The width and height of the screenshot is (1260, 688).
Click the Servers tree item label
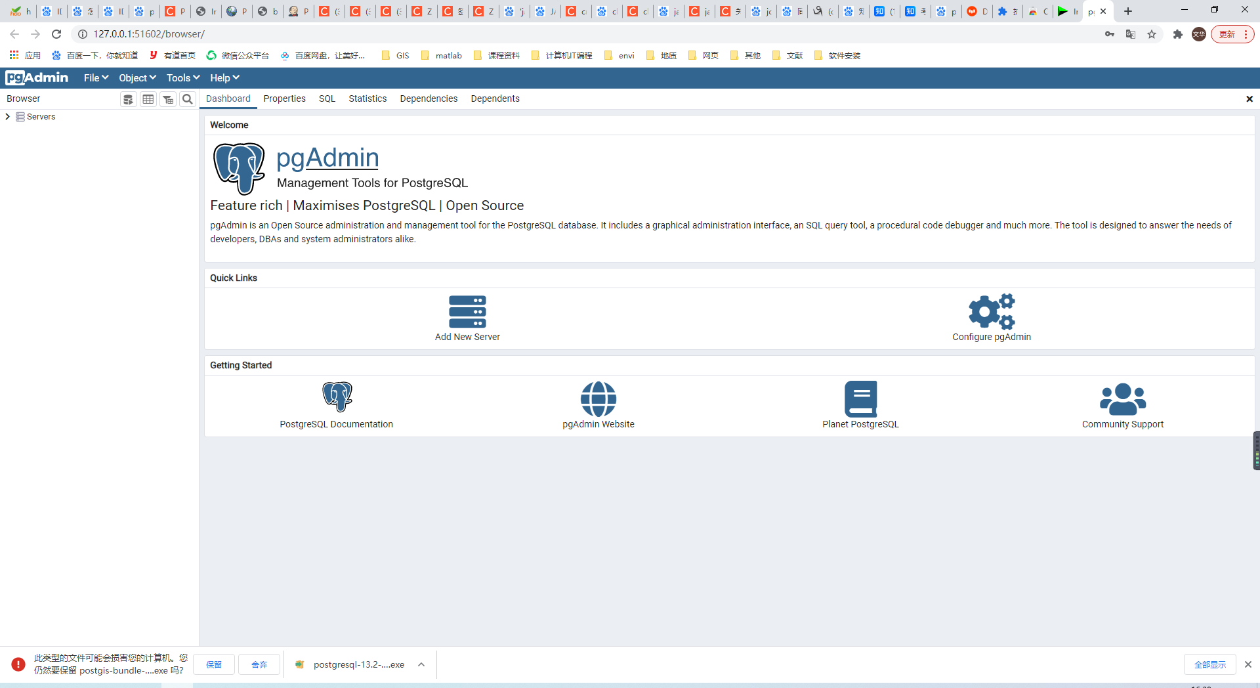pyautogui.click(x=41, y=117)
